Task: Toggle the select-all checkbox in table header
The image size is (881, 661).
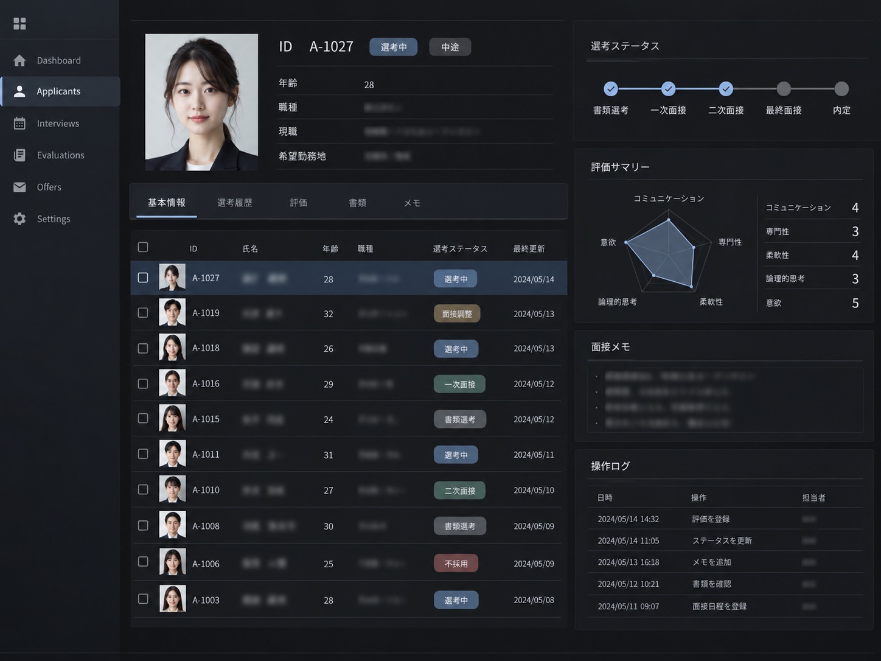Action: point(143,247)
